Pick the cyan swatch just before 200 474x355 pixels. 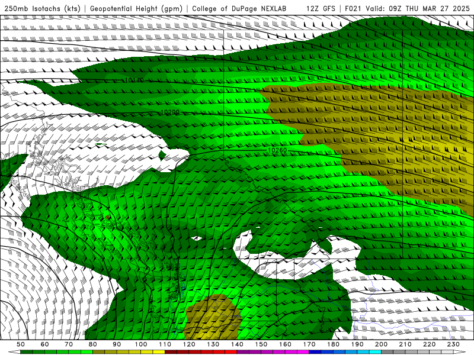click(x=375, y=352)
